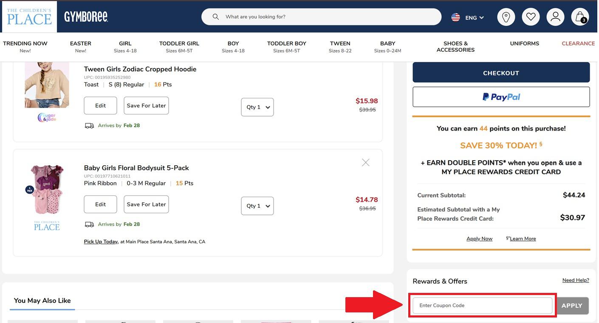
Task: Click the Pick Up Today link
Action: point(101,242)
